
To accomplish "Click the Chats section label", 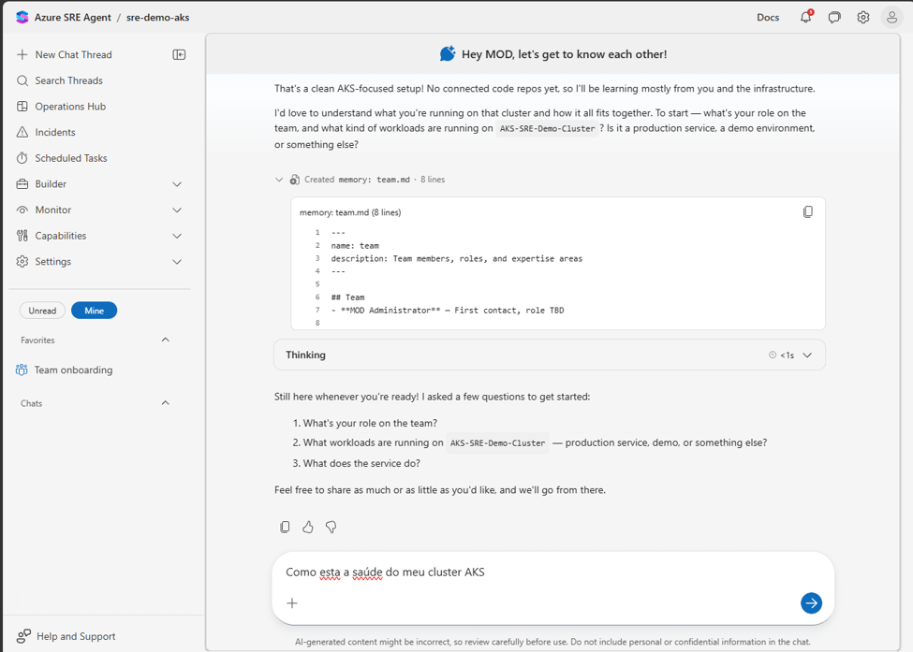I will pyautogui.click(x=32, y=403).
